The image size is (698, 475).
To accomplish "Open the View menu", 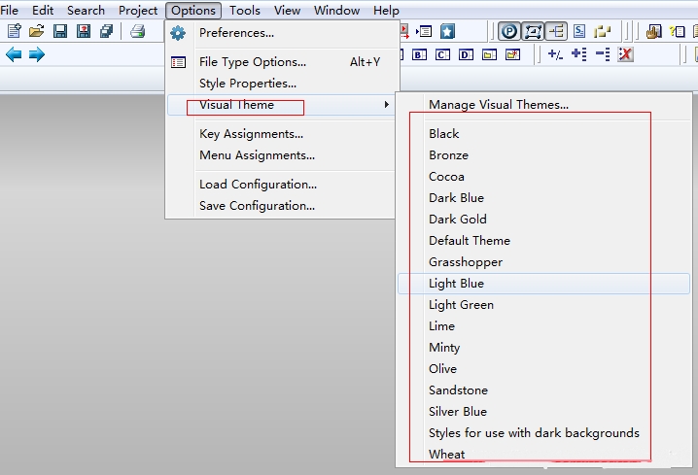I will point(287,11).
